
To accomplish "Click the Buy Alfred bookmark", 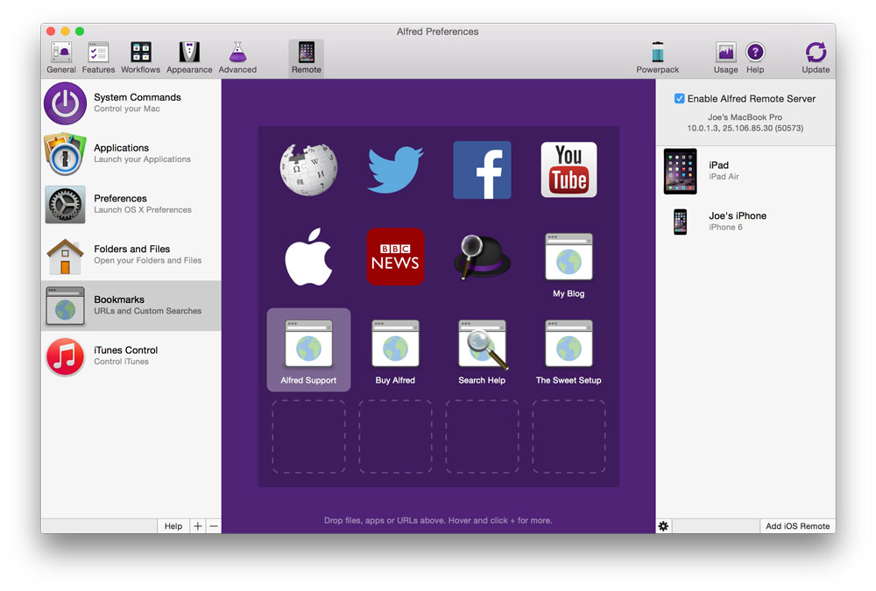I will [395, 351].
